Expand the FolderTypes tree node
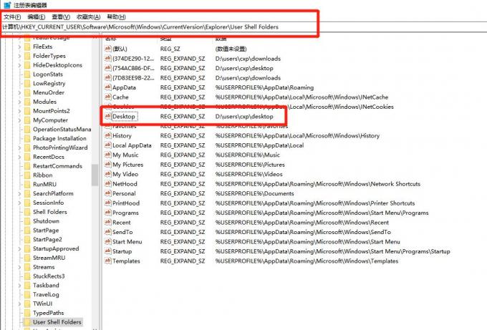 (x=19, y=56)
